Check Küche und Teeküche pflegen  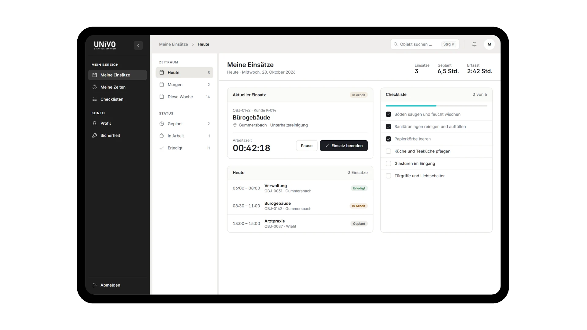pos(388,151)
